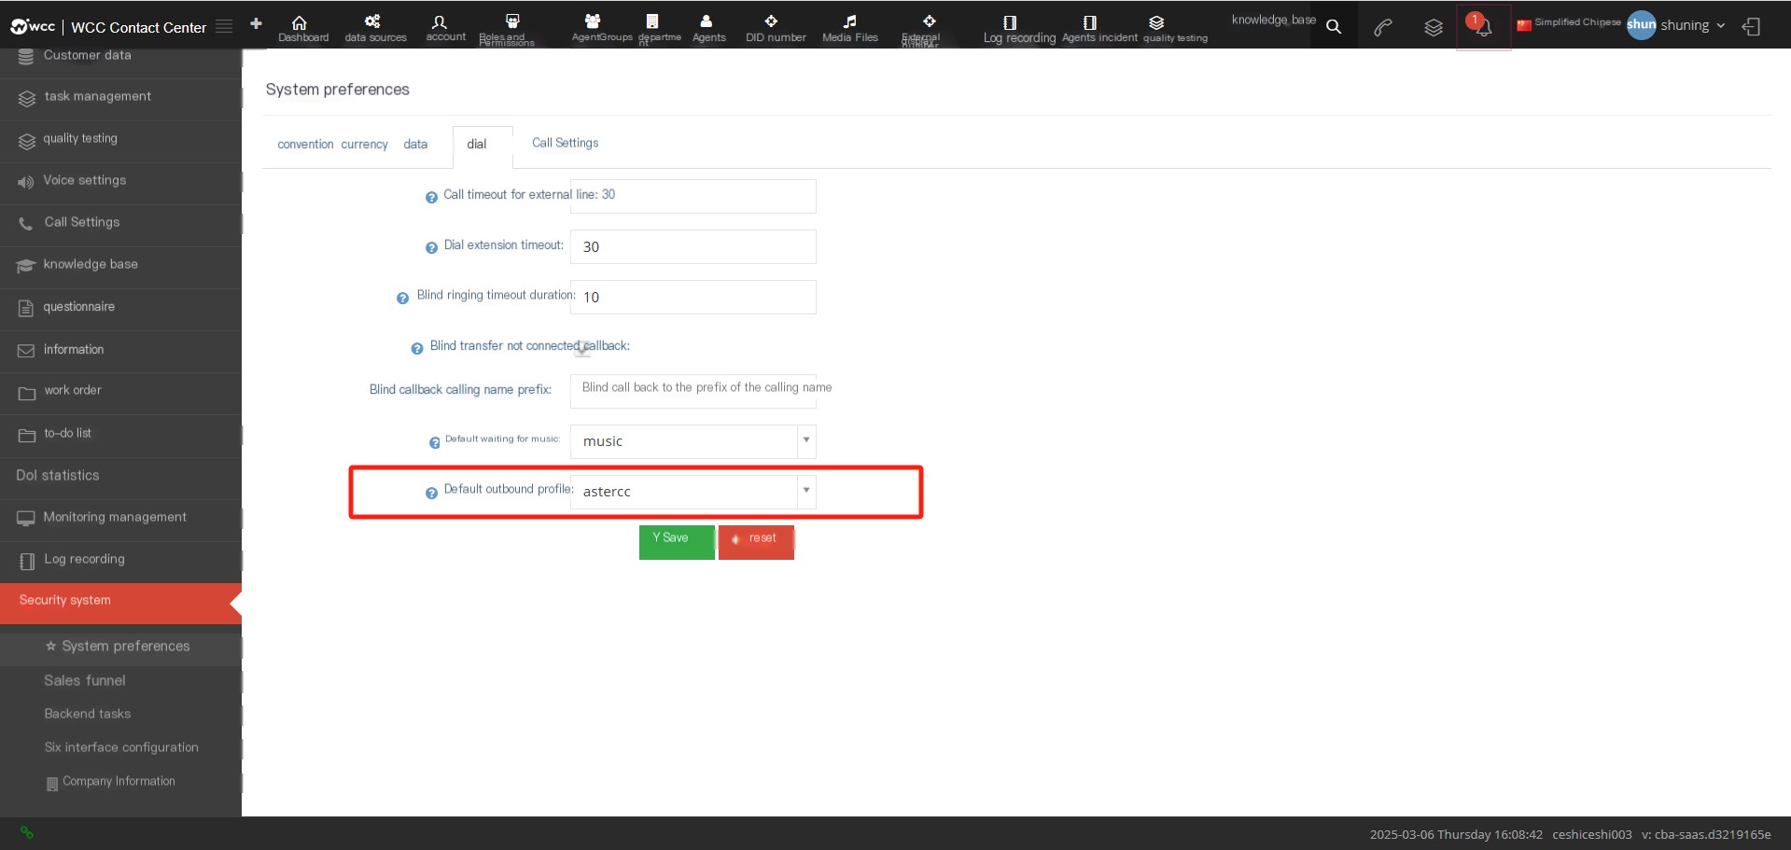
Task: Expand shuning user menu
Action: click(x=1677, y=26)
